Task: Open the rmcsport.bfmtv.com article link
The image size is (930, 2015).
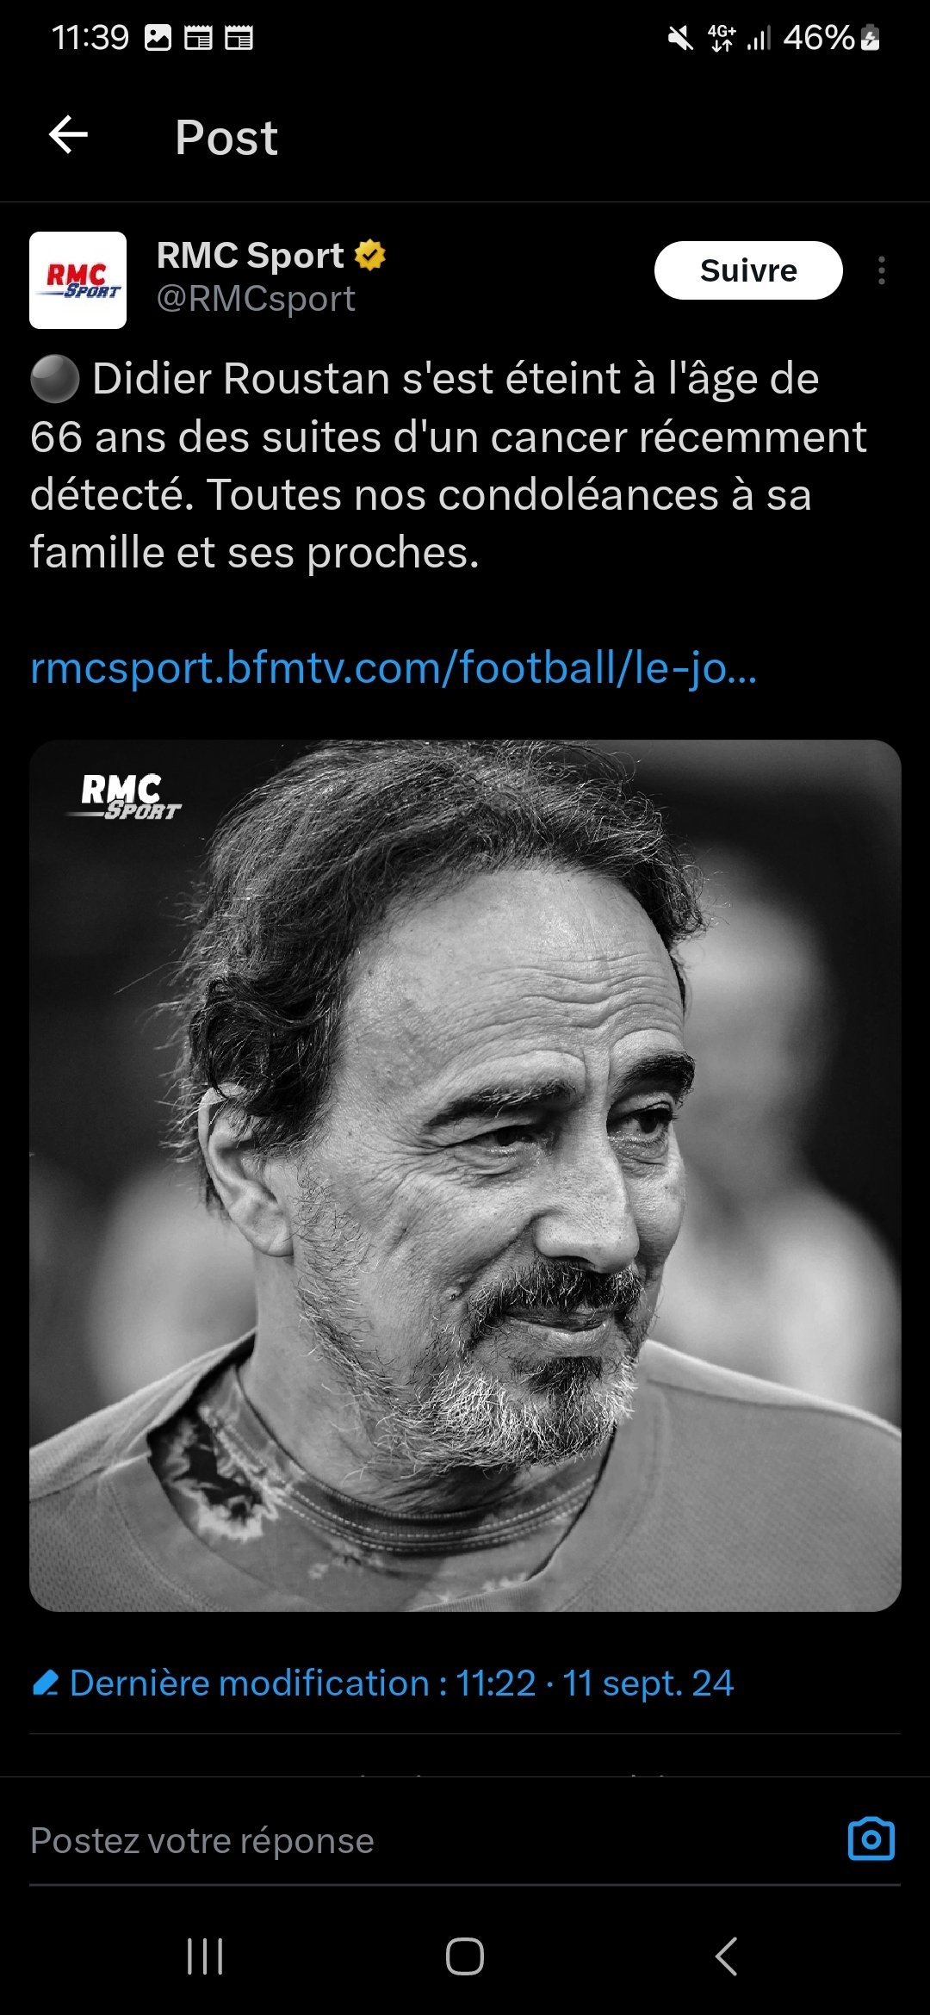Action: (394, 667)
